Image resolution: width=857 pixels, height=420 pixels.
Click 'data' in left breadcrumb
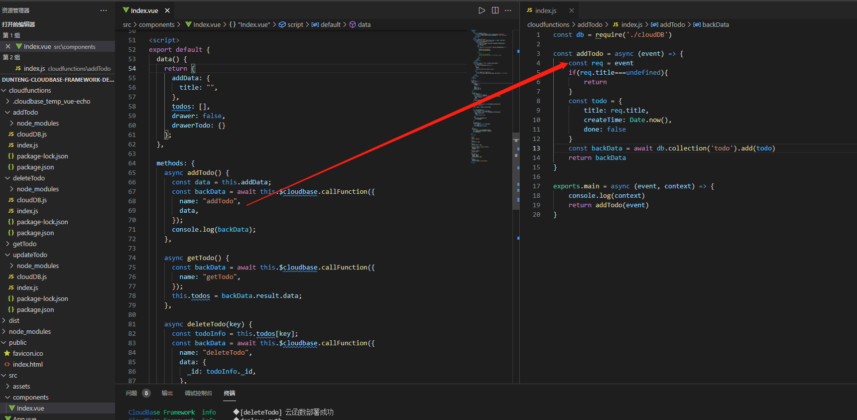(364, 24)
